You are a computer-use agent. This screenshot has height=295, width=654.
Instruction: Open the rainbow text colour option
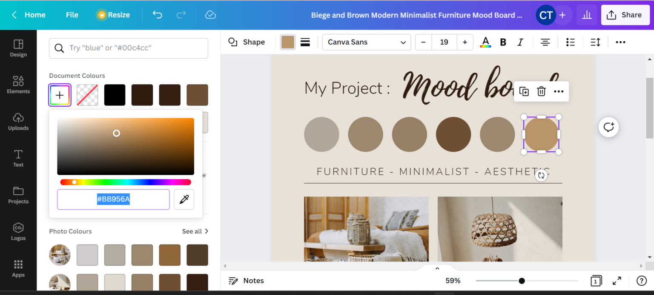[485, 42]
